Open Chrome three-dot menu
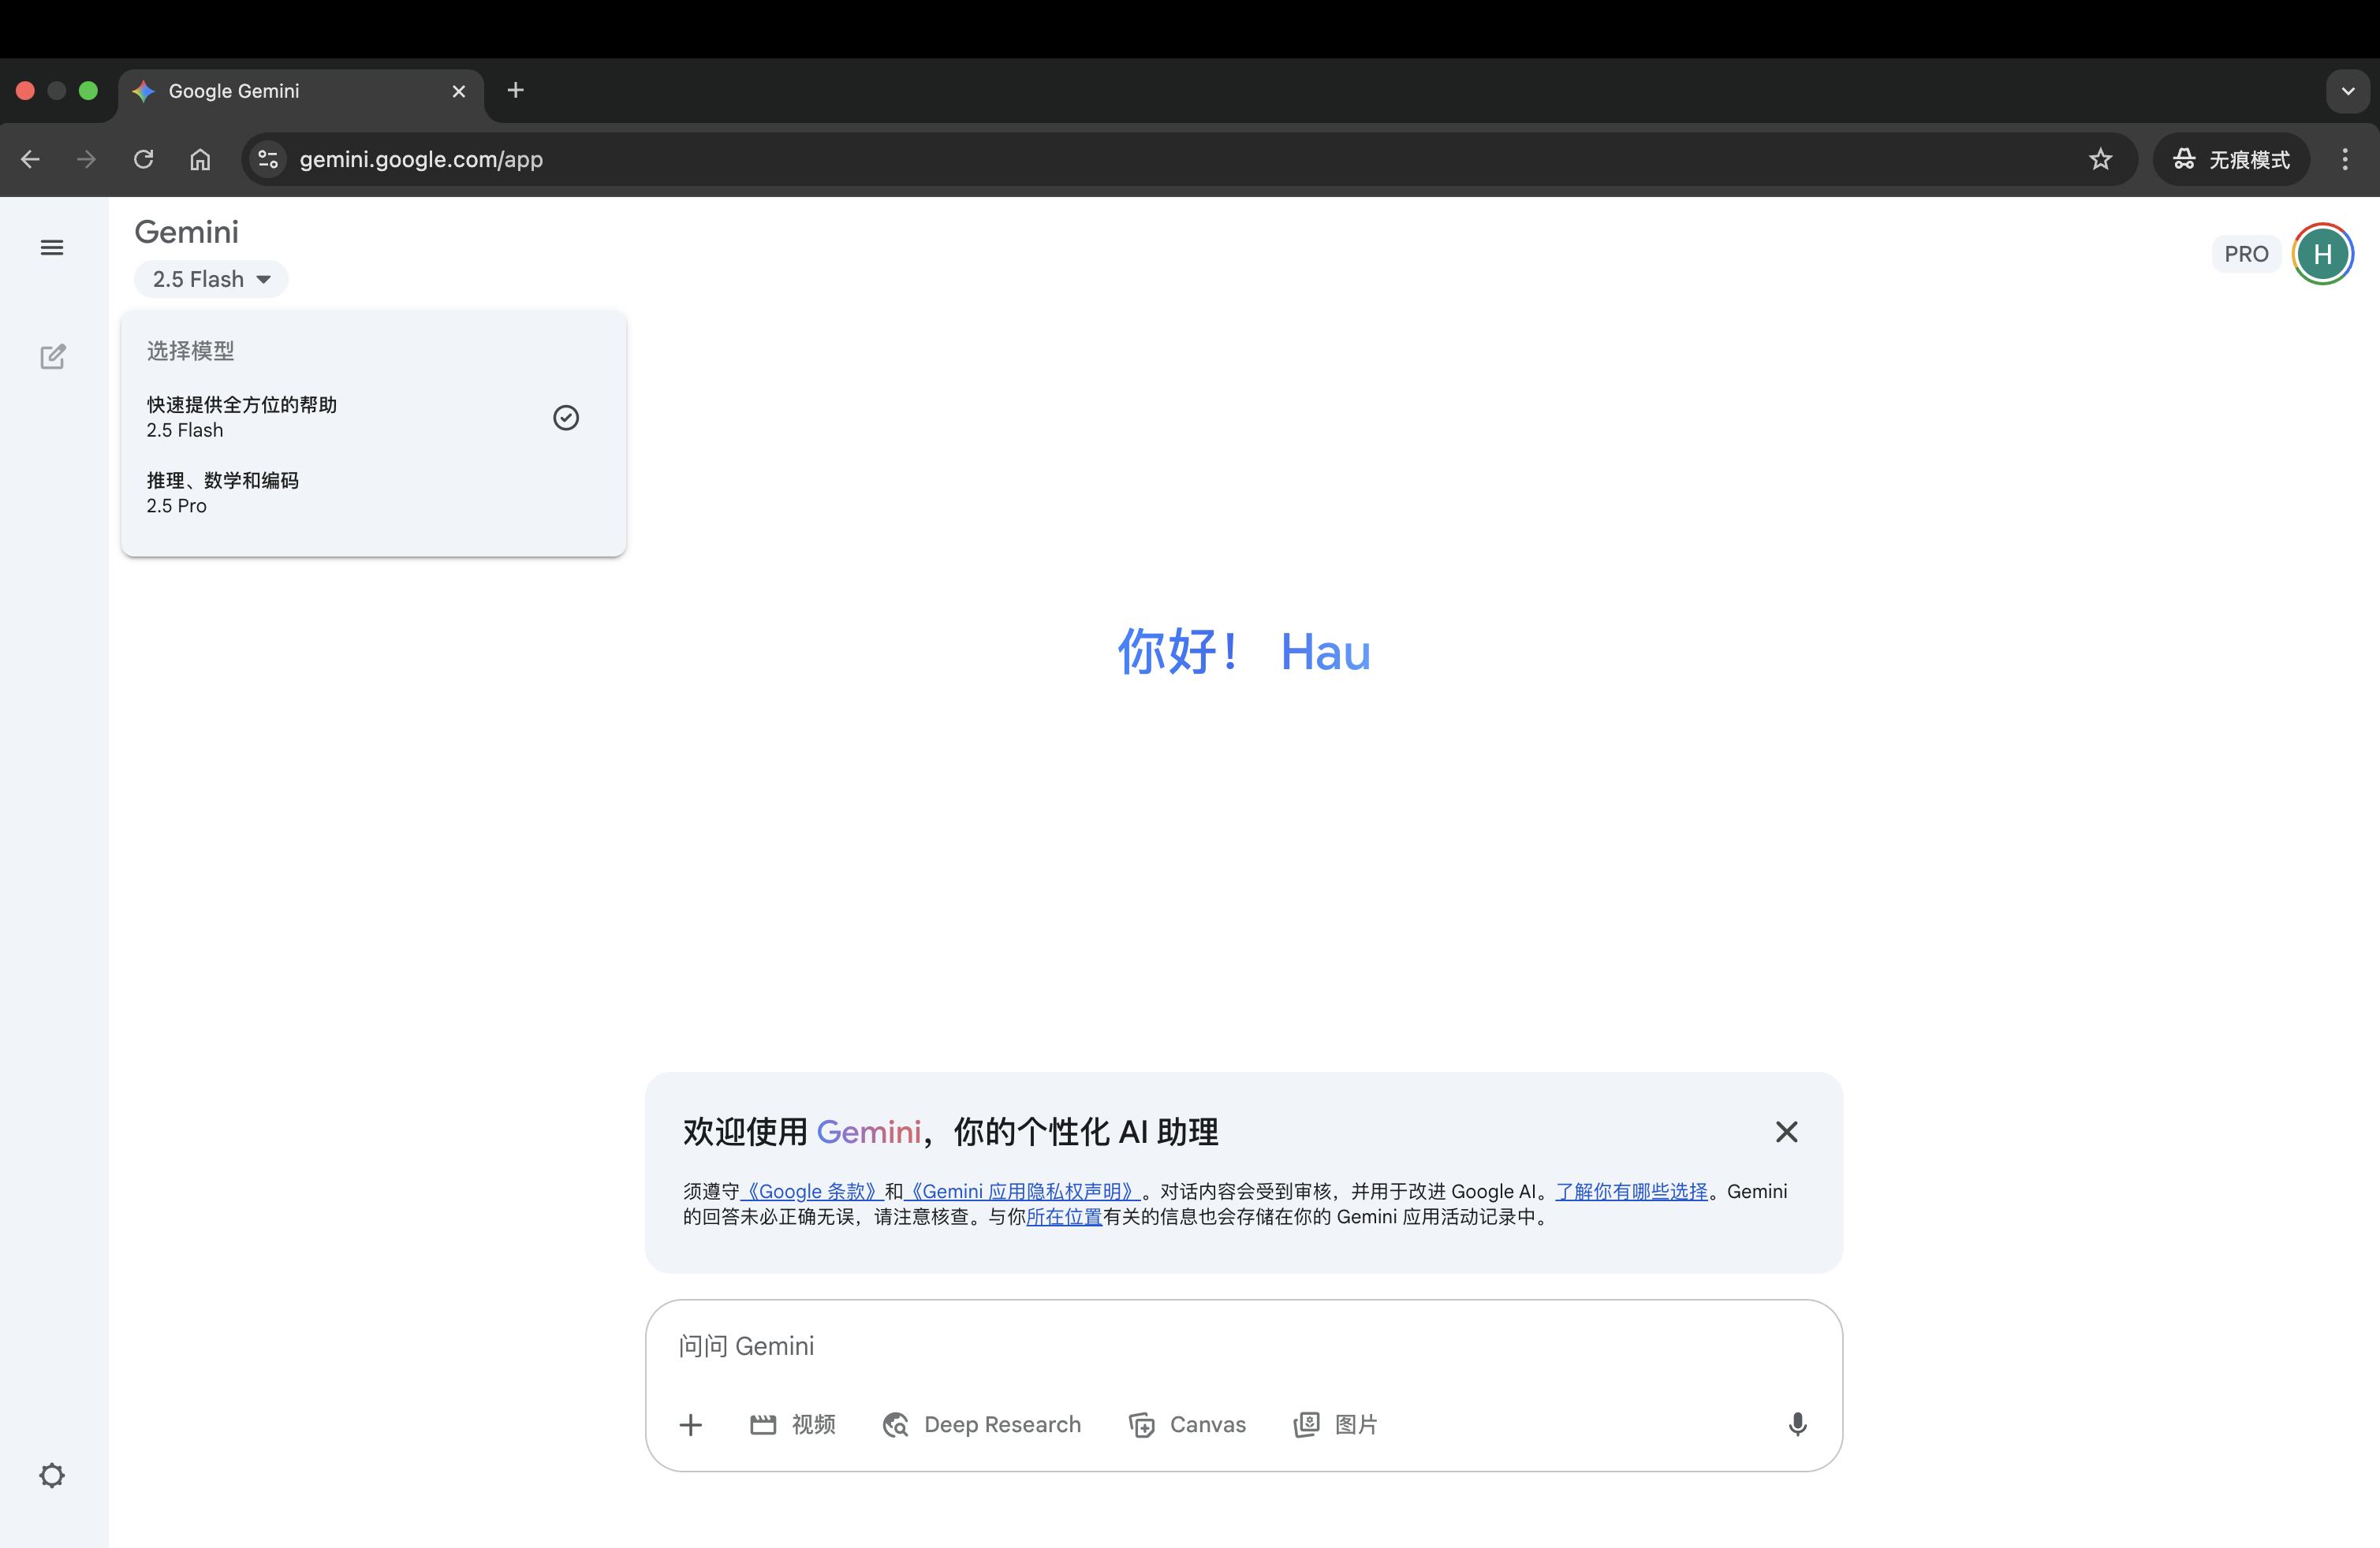This screenshot has height=1548, width=2380. click(2345, 159)
